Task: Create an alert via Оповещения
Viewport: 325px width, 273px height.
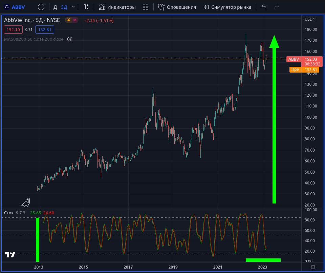Action: 177,7
